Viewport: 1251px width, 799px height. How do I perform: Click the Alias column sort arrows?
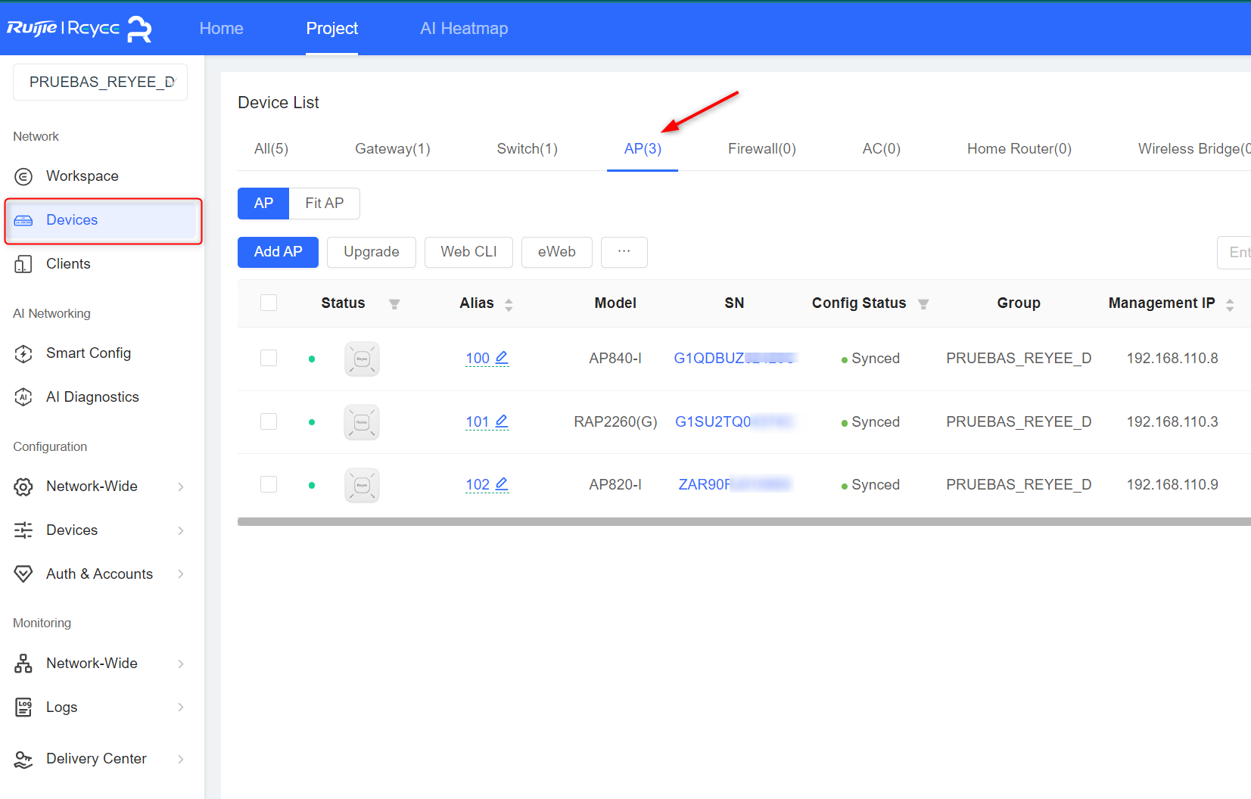point(509,304)
